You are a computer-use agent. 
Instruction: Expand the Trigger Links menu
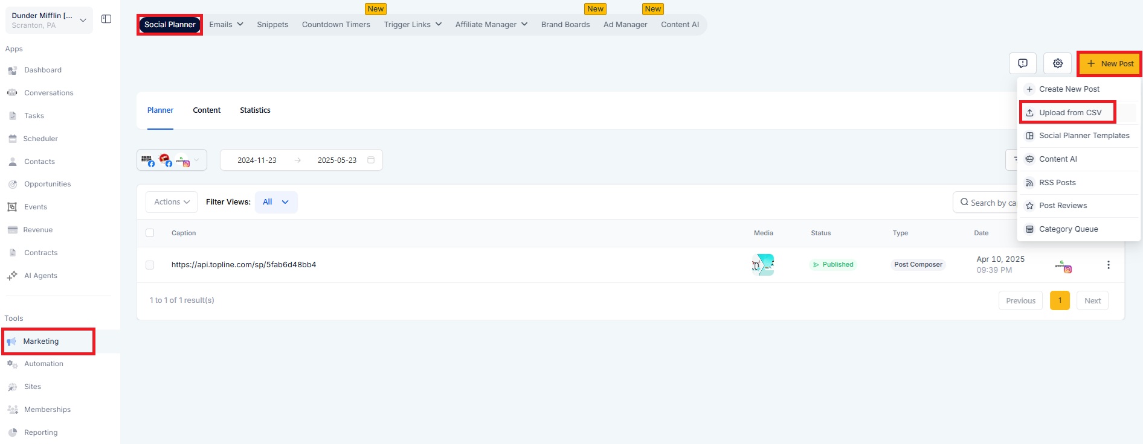click(413, 25)
